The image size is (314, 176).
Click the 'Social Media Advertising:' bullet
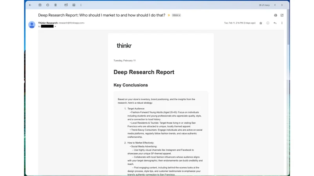click(x=144, y=146)
